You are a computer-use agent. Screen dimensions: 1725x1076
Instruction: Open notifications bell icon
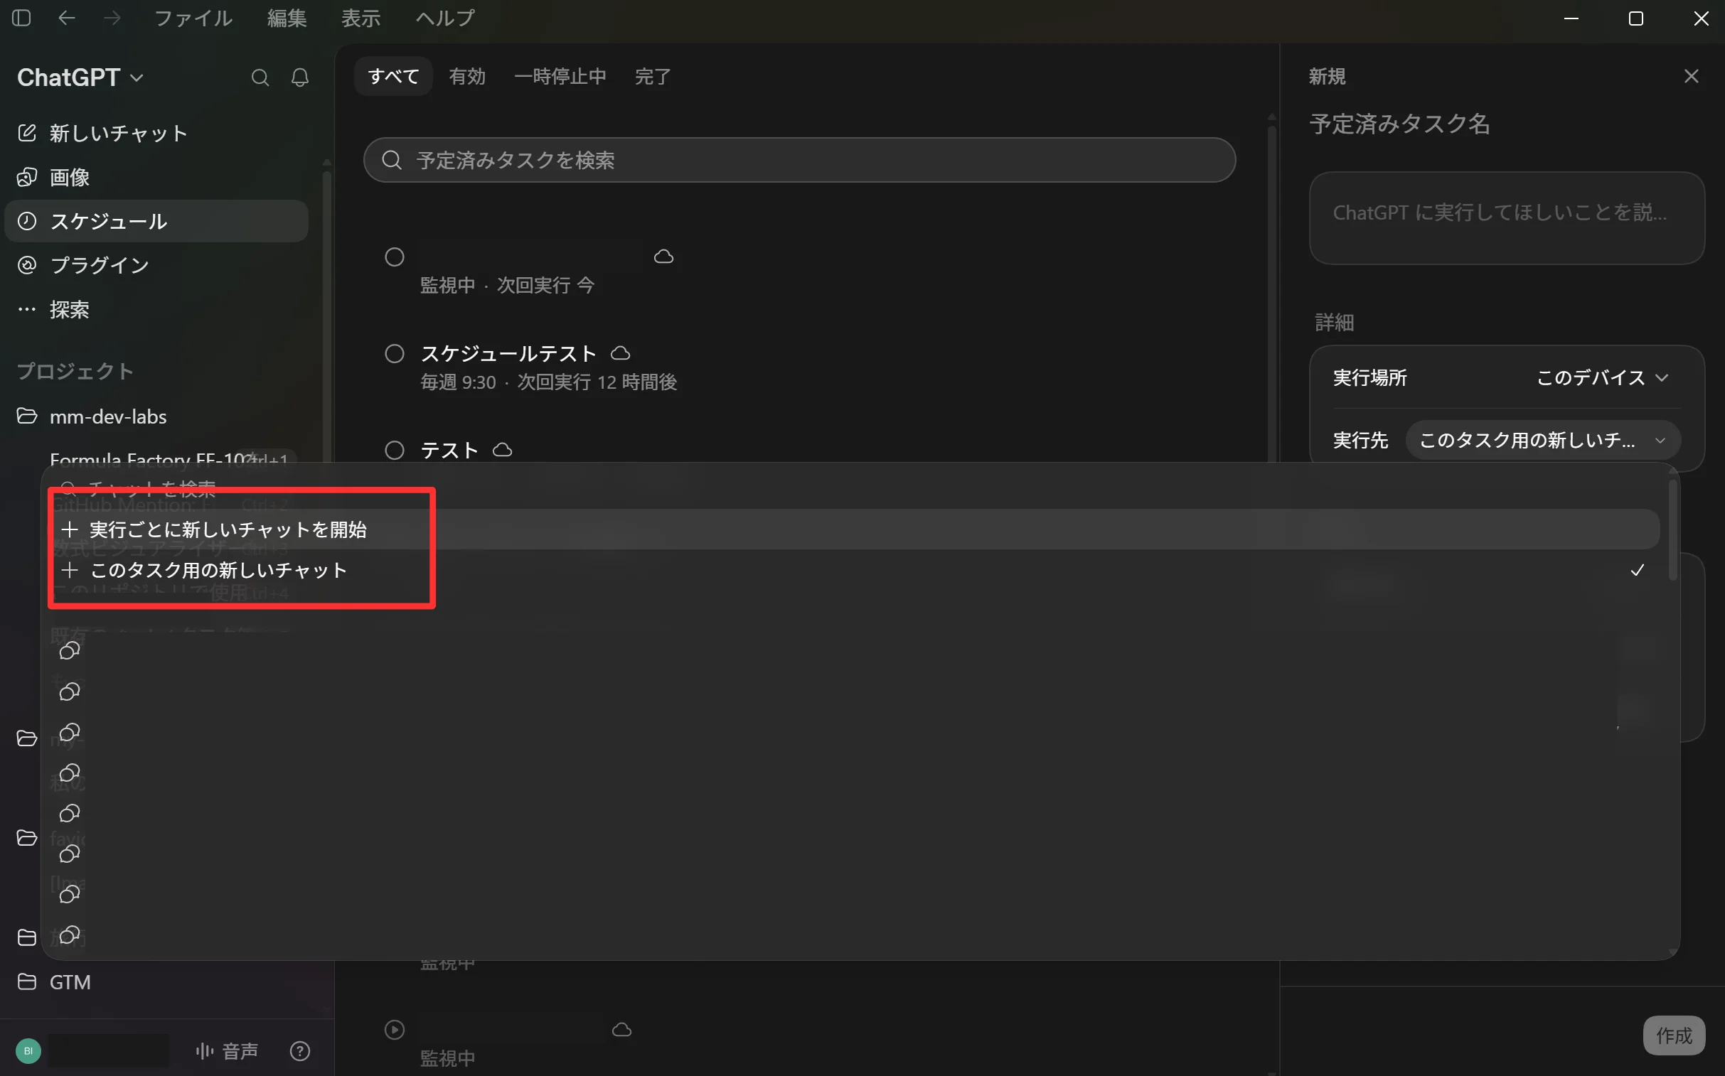point(300,77)
